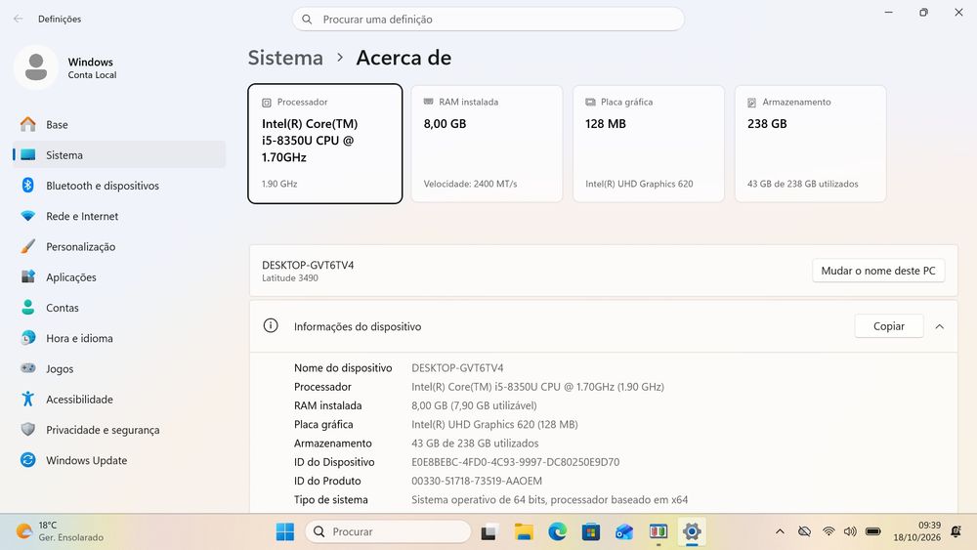Click the 8,00 GB (7,90 GB utilizável) value
The width and height of the screenshot is (977, 550).
click(474, 405)
